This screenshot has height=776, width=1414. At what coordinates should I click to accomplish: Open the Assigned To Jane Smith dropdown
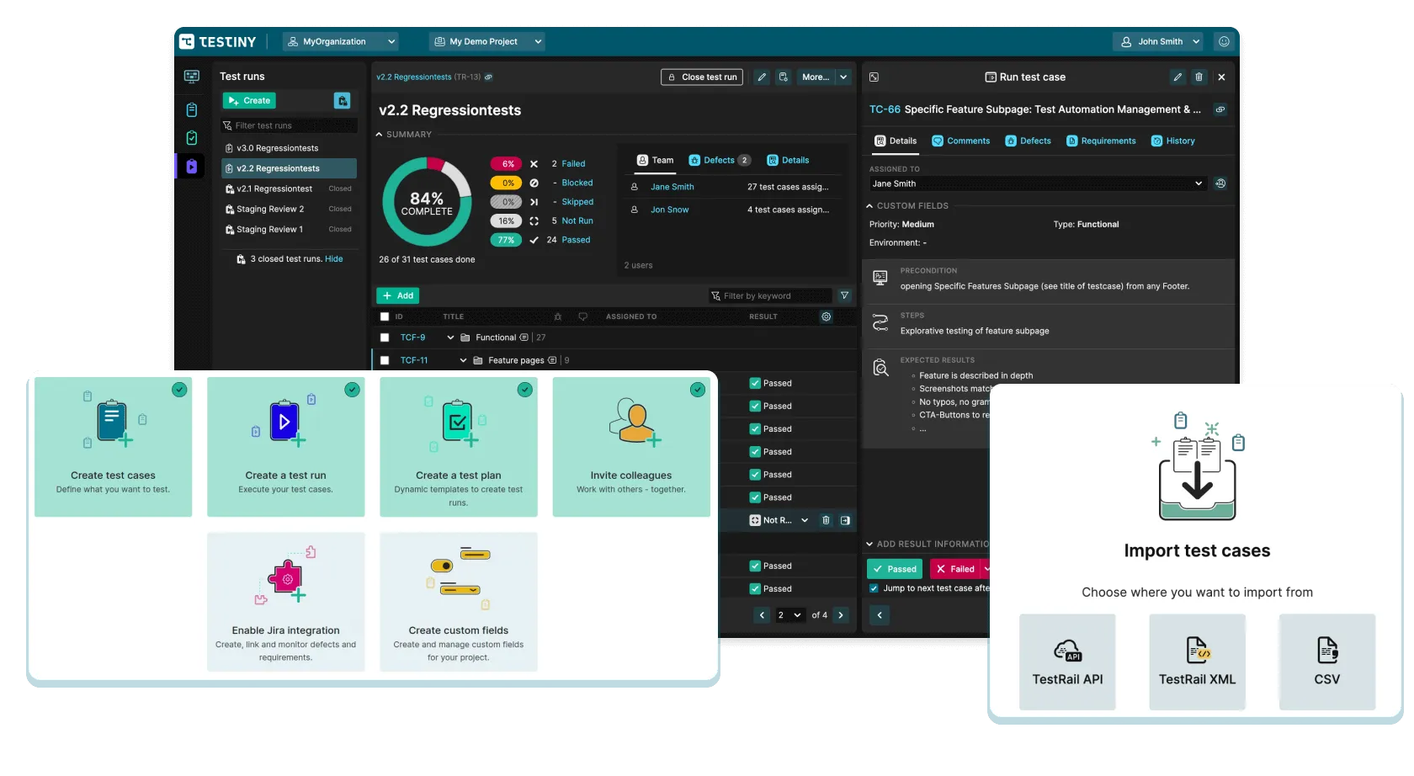coord(1036,183)
